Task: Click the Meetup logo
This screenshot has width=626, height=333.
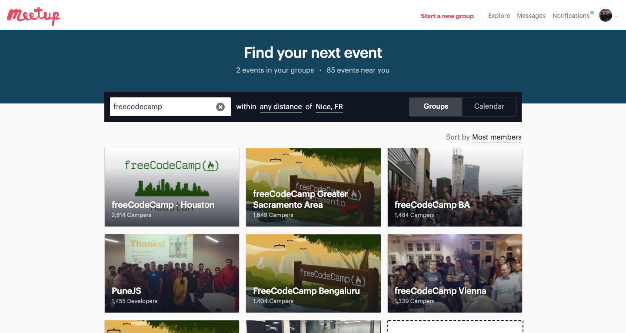Action: [x=33, y=16]
